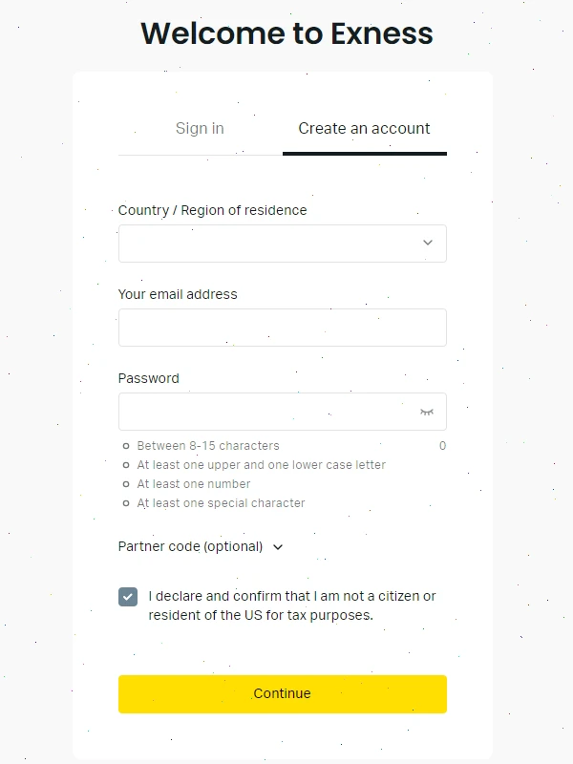Click inside the email address field
The image size is (573, 764).
pyautogui.click(x=282, y=327)
